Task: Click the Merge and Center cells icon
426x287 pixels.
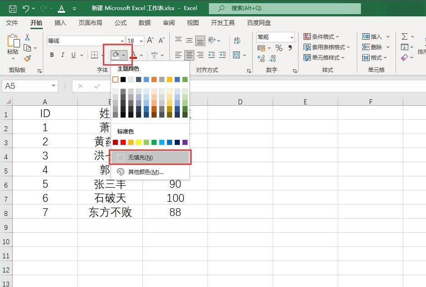Action: click(236, 55)
